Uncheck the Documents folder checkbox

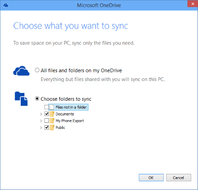point(47,114)
